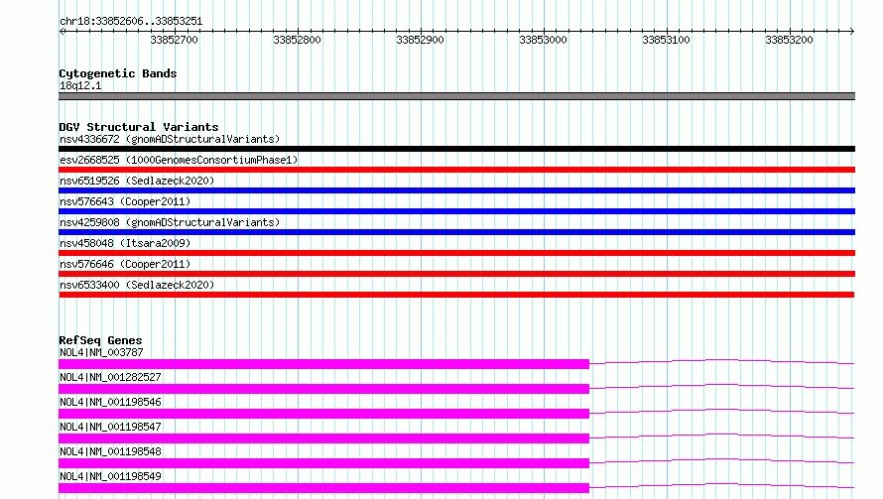Click the nsv458048 Itsara2009 label
The image size is (883, 499).
[x=125, y=243]
